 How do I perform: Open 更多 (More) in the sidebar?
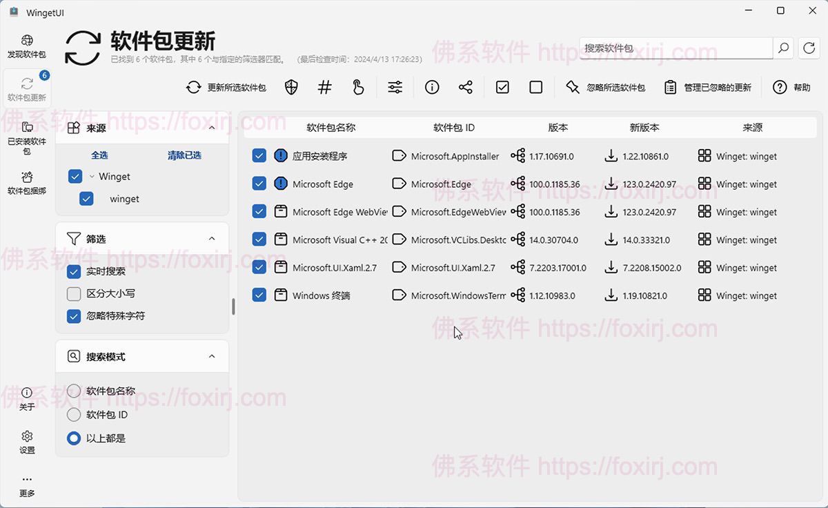coord(26,485)
